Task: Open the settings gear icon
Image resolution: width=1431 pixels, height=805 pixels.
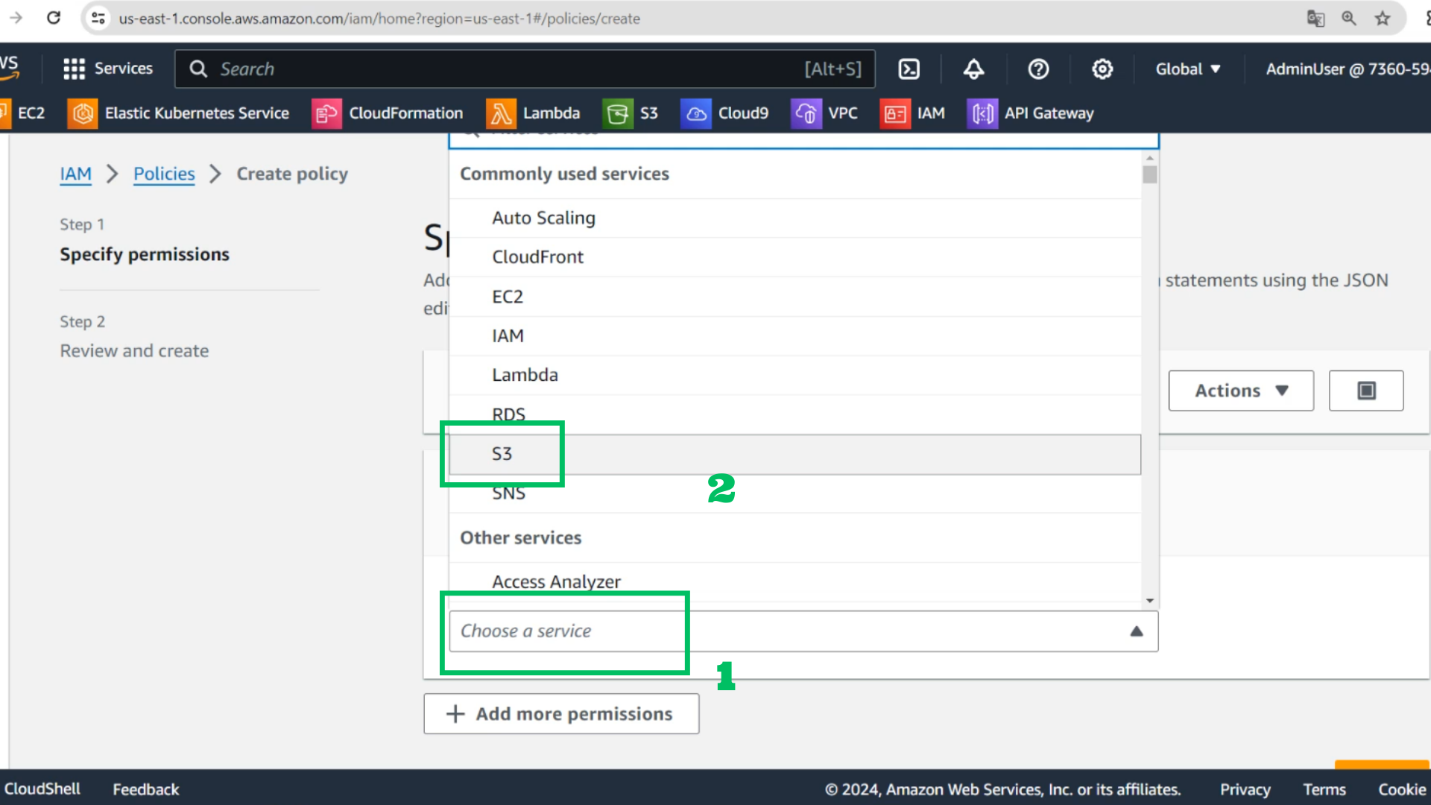Action: click(x=1102, y=69)
